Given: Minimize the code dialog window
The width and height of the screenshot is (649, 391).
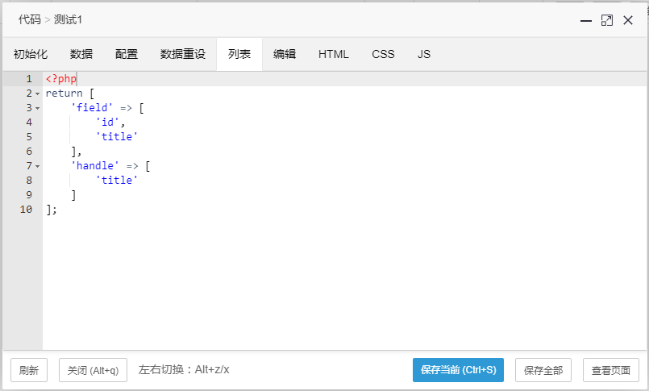Looking at the screenshot, I should 586,20.
